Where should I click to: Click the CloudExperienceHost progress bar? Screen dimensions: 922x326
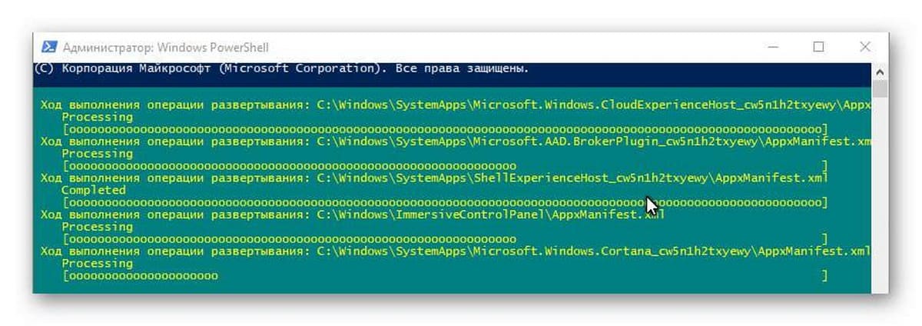pyautogui.click(x=446, y=129)
